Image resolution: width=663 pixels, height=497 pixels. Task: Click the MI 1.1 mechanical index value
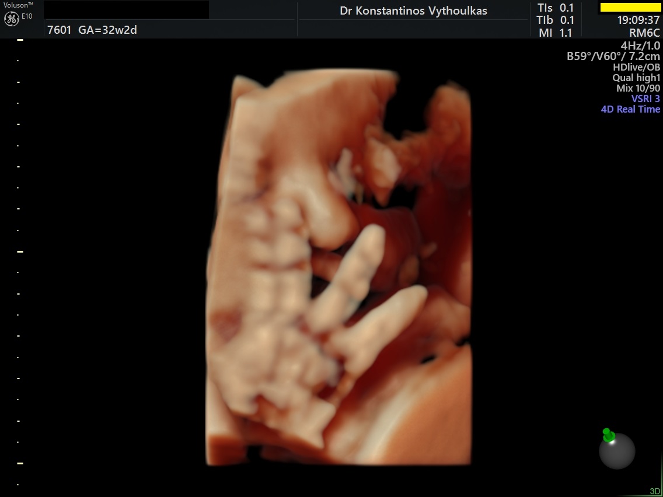[x=556, y=33]
